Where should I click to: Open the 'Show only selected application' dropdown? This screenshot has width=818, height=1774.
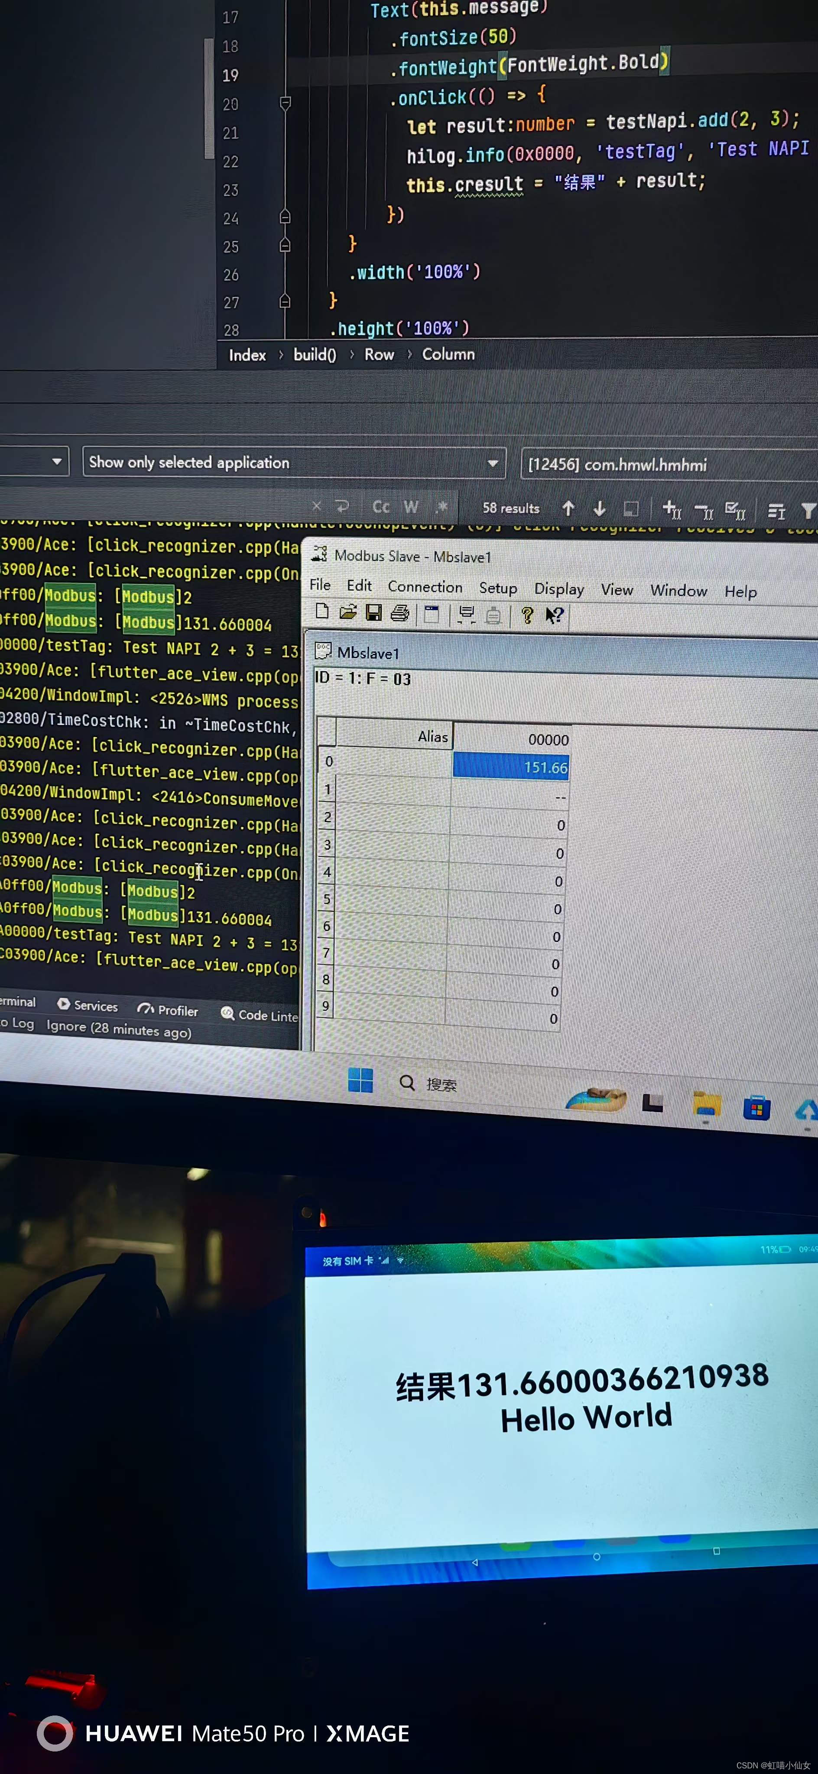[x=294, y=462]
